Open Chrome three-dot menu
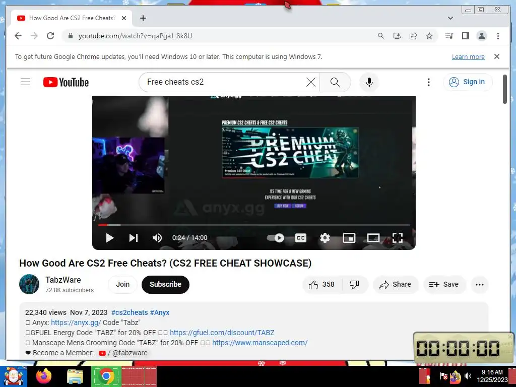The height and width of the screenshot is (387, 516). pyautogui.click(x=498, y=36)
